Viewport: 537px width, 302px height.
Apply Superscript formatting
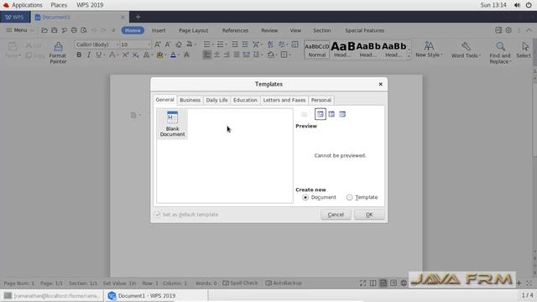[125, 55]
